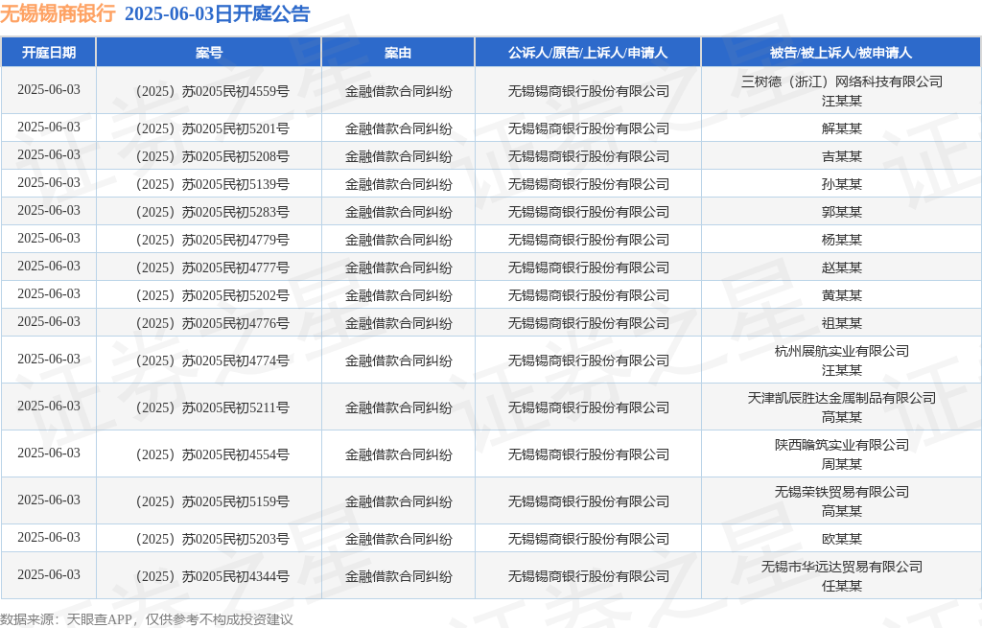Select the 案由 column header
982x628 pixels.
pos(398,53)
